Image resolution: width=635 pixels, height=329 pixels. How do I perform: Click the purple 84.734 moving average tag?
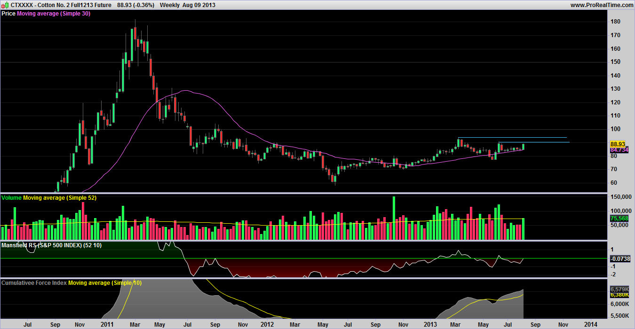[619, 149]
